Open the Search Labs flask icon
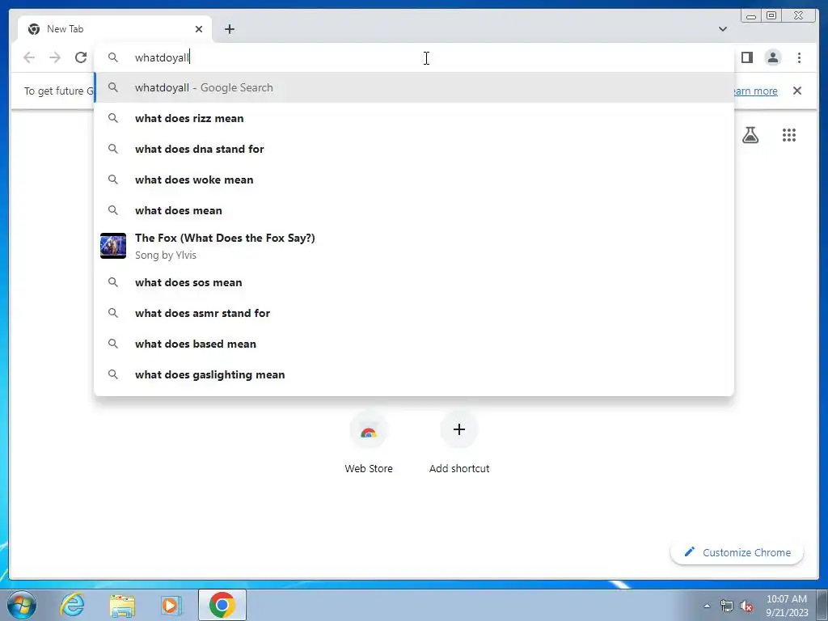This screenshot has height=621, width=828. [x=750, y=135]
